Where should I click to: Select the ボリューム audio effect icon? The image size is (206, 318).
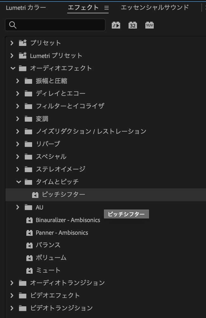tap(30, 258)
